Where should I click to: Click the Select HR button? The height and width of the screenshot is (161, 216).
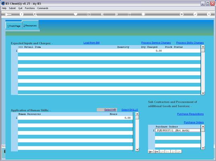pos(107,110)
